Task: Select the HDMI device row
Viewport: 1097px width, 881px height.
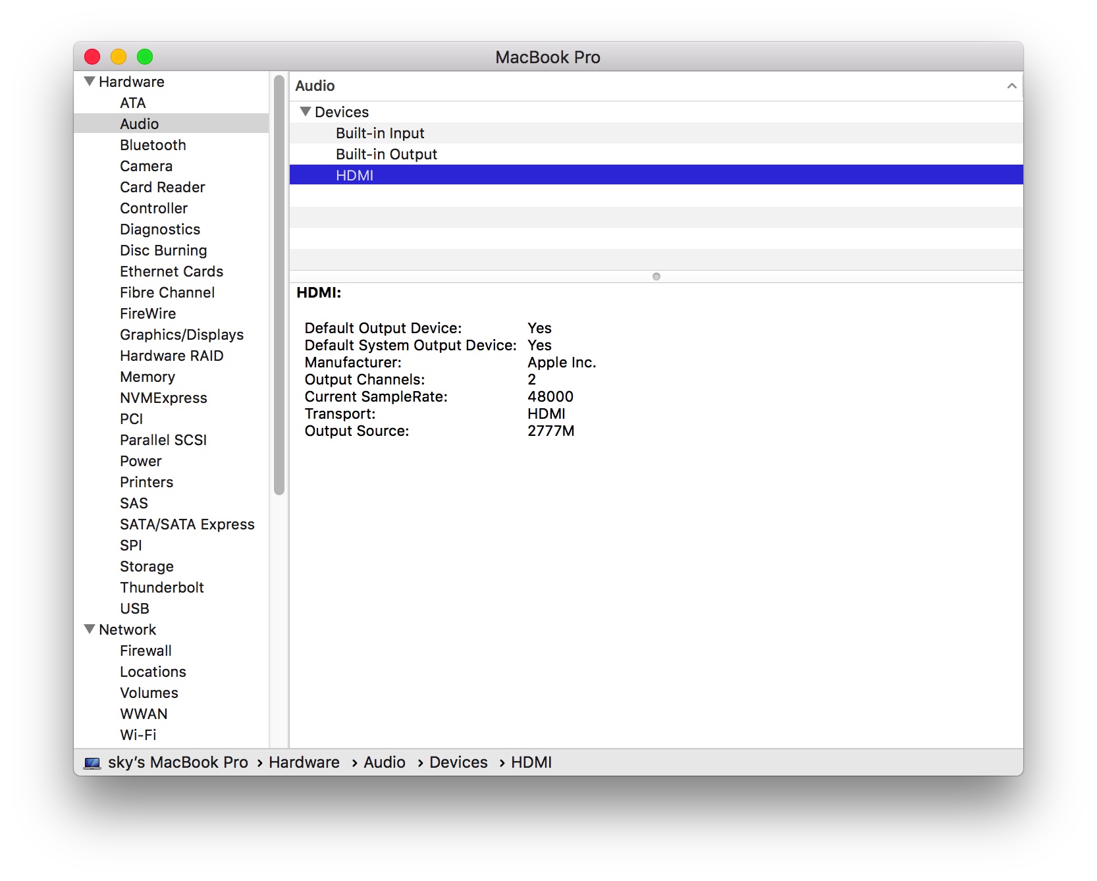Action: pos(656,175)
